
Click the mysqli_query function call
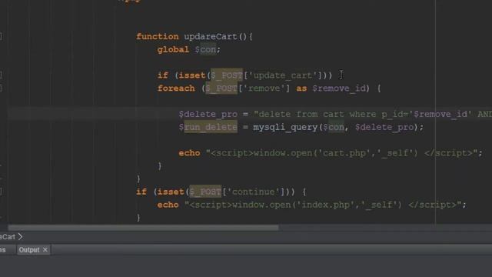285,127
